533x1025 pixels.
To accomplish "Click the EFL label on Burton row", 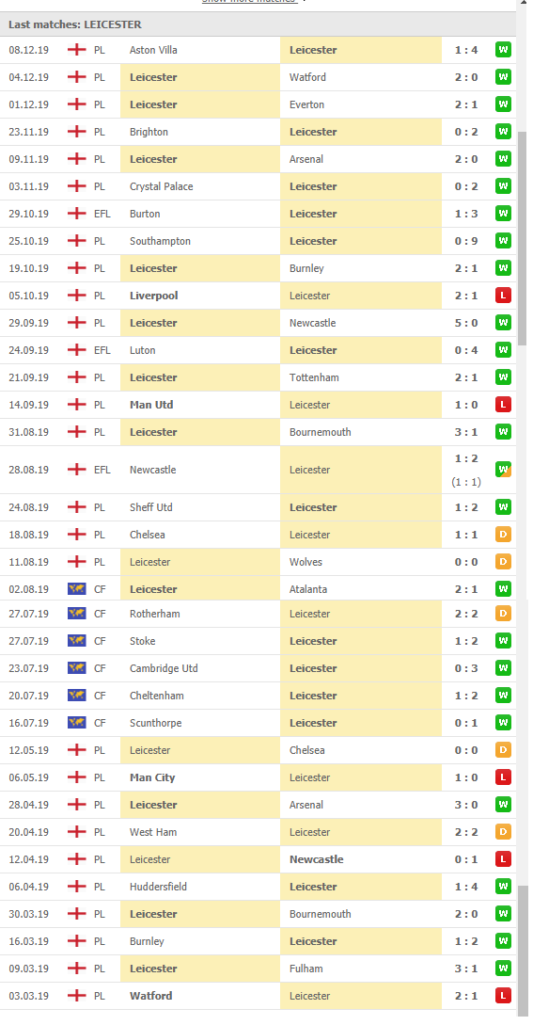I will (102, 214).
